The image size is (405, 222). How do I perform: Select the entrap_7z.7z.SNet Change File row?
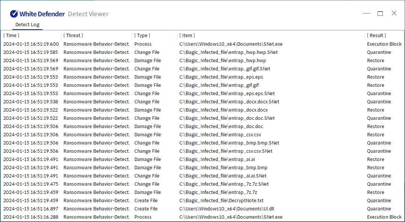point(224,184)
